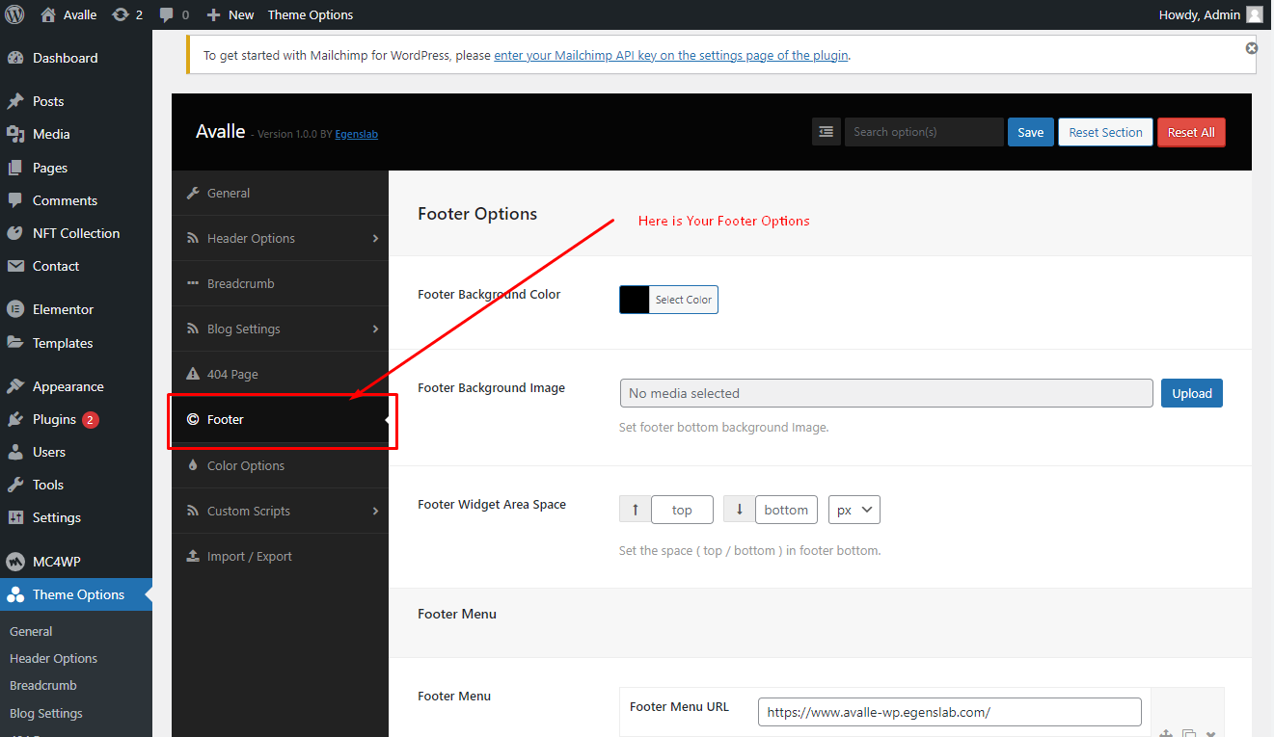Click the Footer Menu URL field

950,712
